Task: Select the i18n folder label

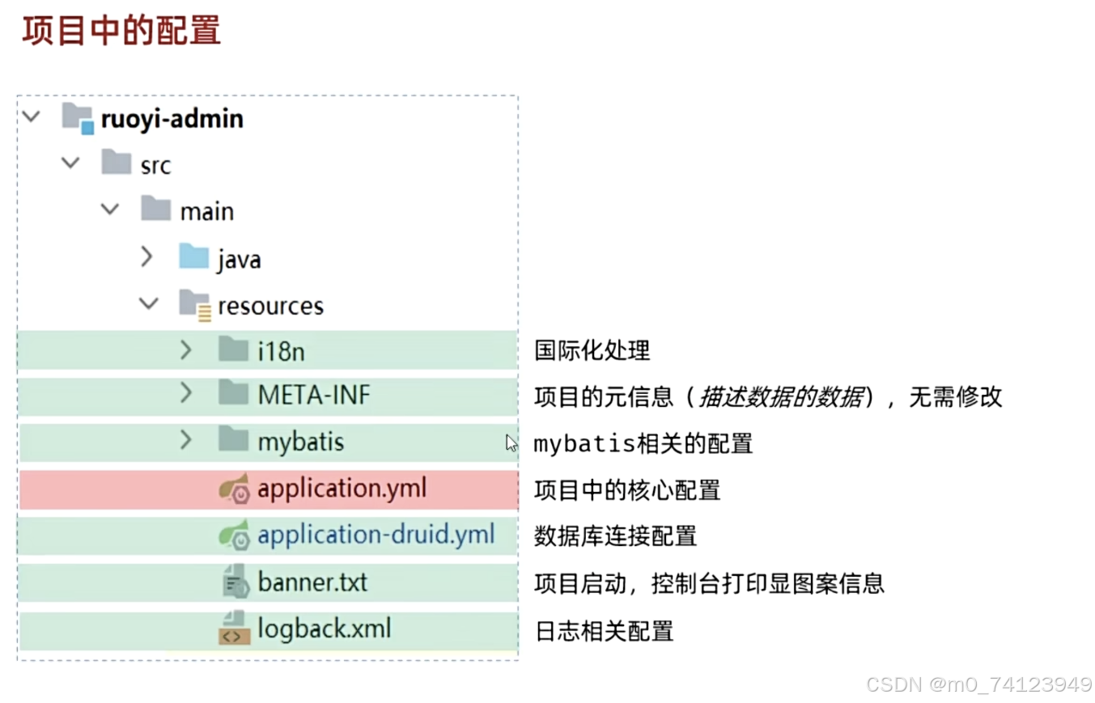Action: (281, 351)
